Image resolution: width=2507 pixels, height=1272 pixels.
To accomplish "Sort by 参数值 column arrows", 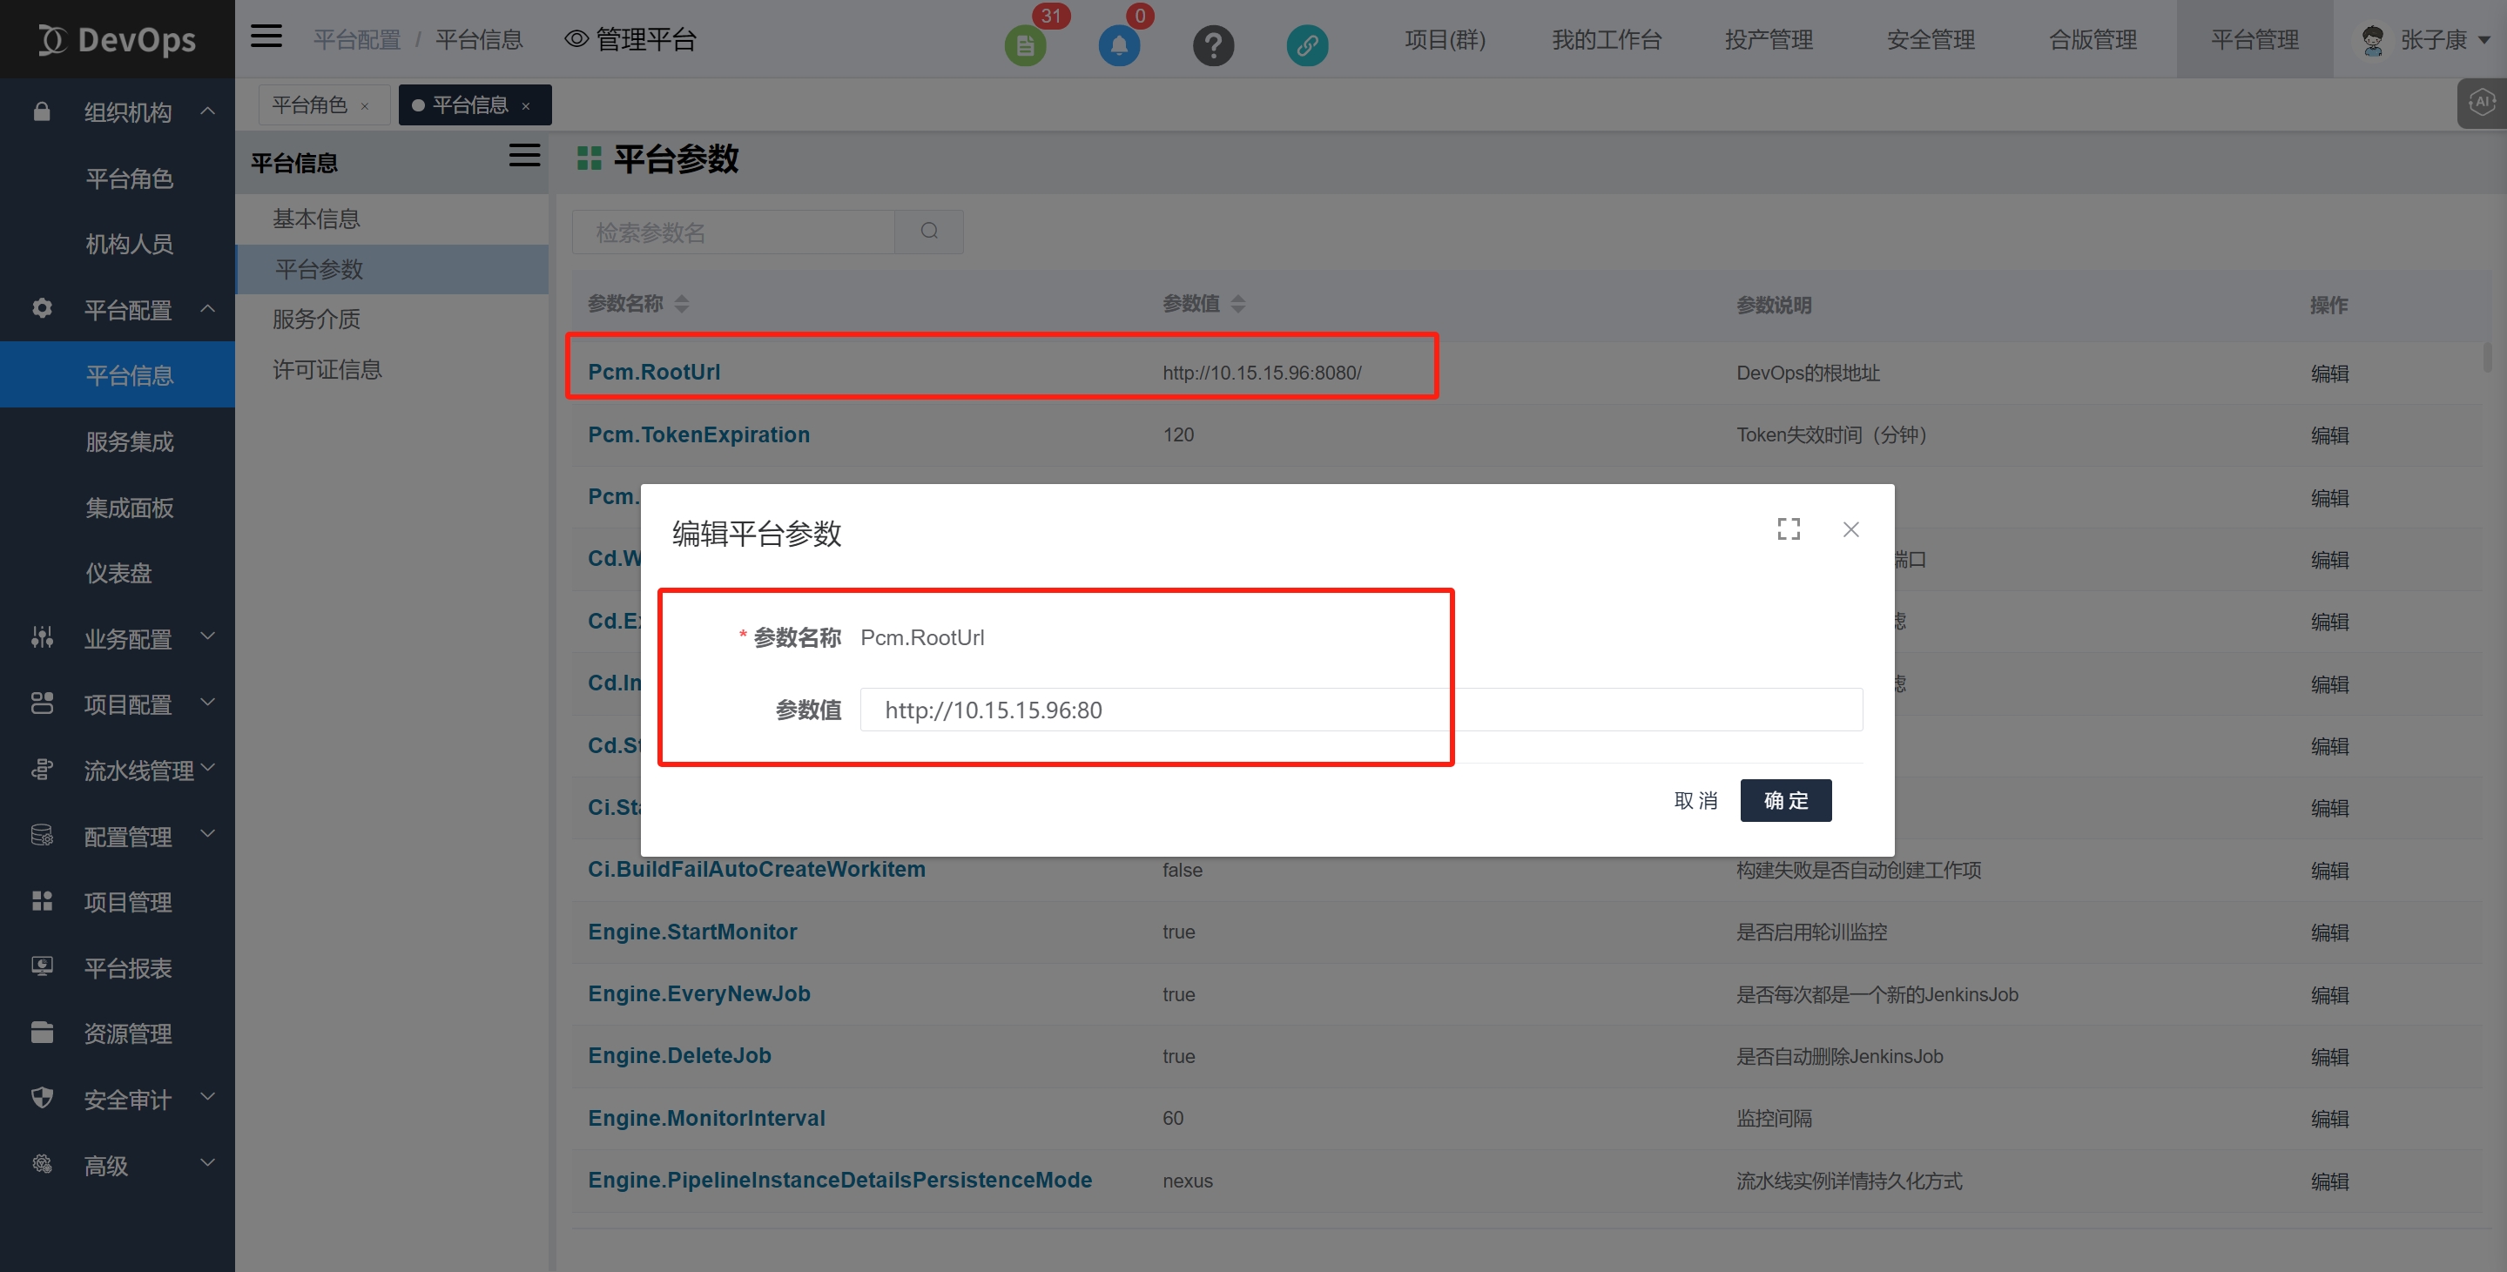I will (x=1238, y=304).
